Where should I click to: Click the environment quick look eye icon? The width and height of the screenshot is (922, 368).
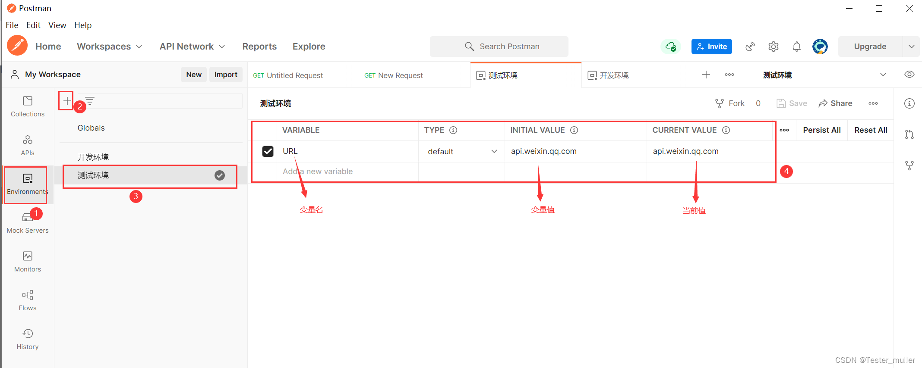coord(909,75)
